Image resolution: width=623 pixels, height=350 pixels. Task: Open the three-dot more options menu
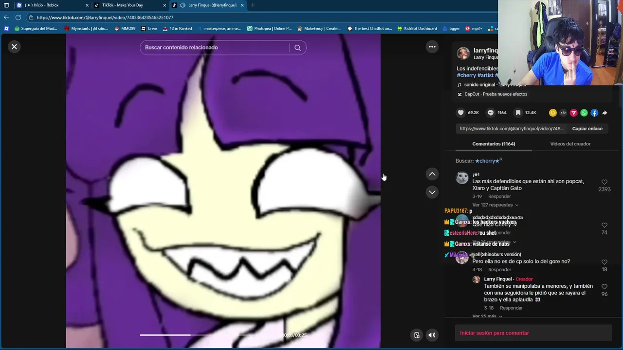pos(432,47)
